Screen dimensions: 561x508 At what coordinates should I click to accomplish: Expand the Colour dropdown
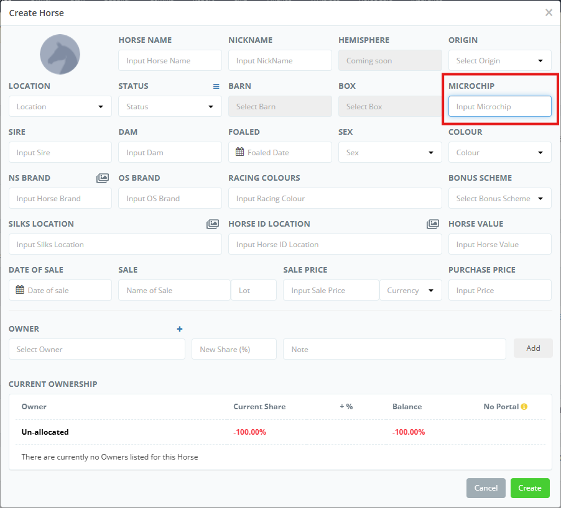(499, 153)
